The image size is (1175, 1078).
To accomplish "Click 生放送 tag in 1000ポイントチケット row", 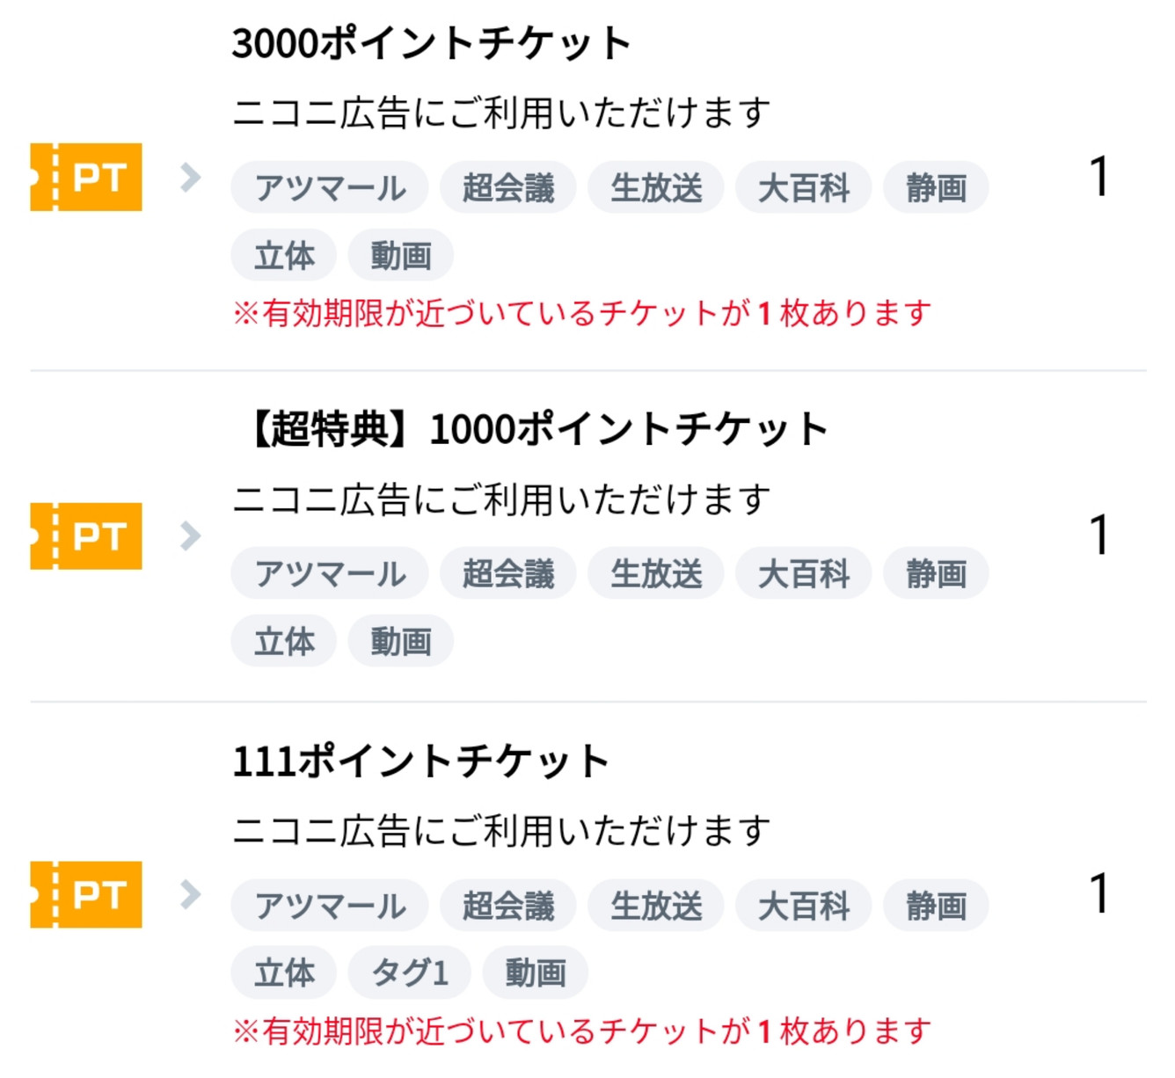I will point(656,574).
